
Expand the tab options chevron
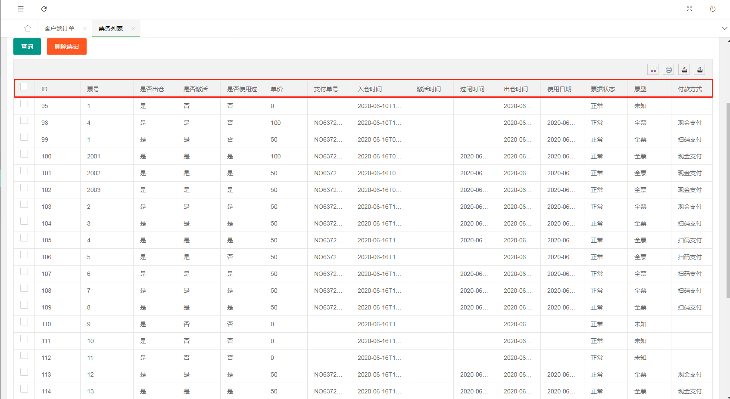[724, 28]
